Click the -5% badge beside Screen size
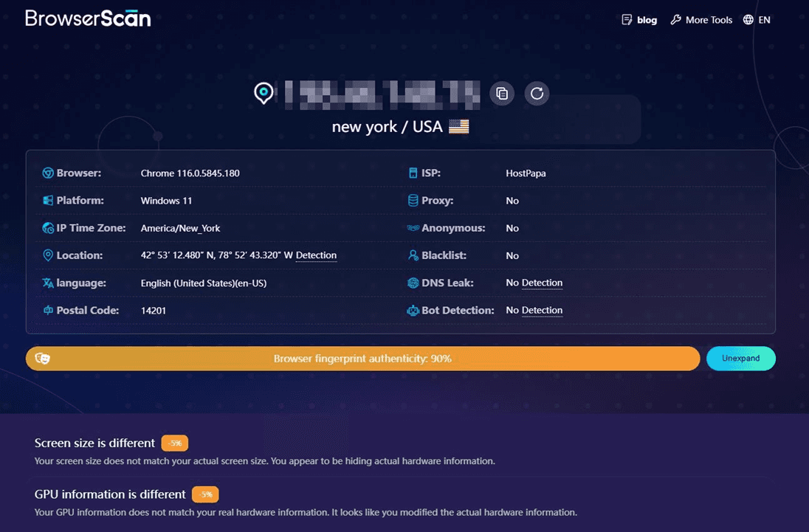The height and width of the screenshot is (532, 809). pyautogui.click(x=175, y=443)
